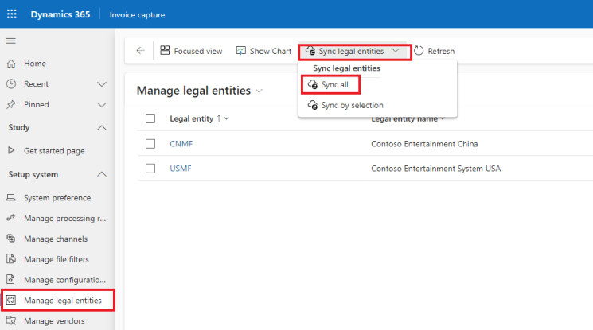Screen dimensions: 593x330
Task: Open the app launcher waffle icon
Action: 11,14
